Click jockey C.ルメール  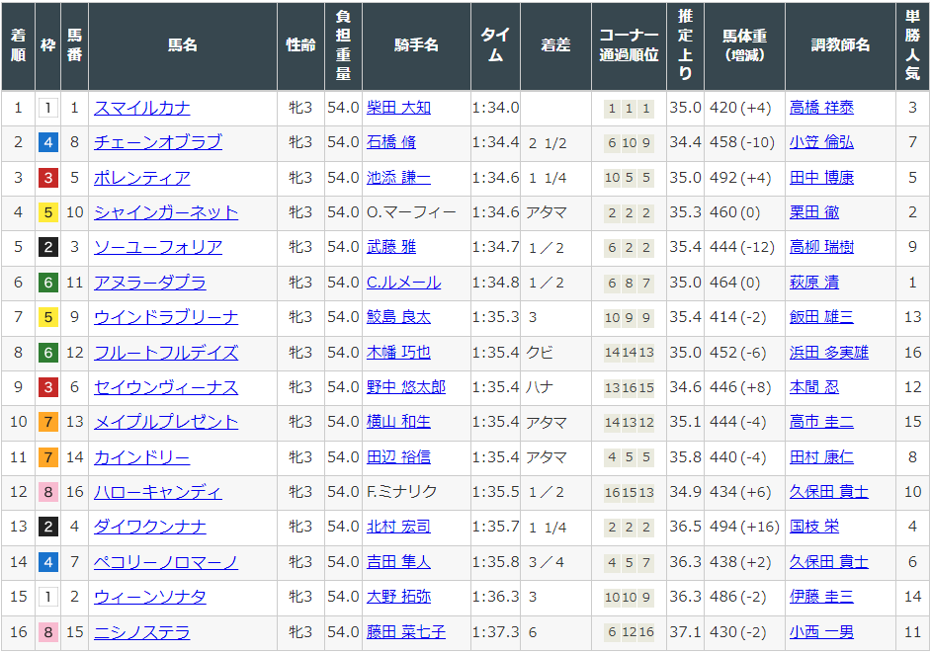(404, 283)
